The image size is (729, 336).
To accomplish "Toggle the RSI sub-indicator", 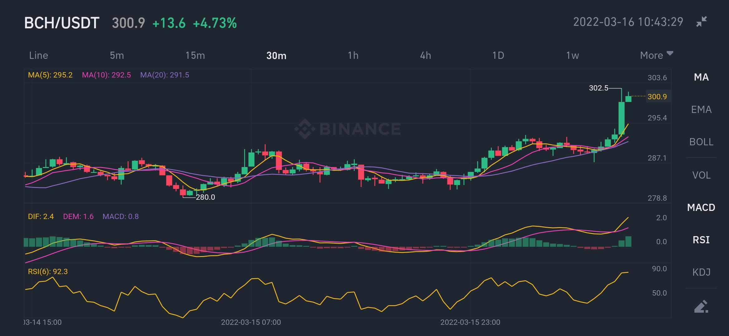I will pos(701,240).
